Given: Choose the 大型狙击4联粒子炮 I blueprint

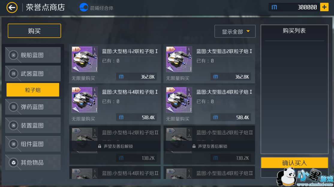Looking at the screenshot, I should pyautogui.click(x=209, y=105).
